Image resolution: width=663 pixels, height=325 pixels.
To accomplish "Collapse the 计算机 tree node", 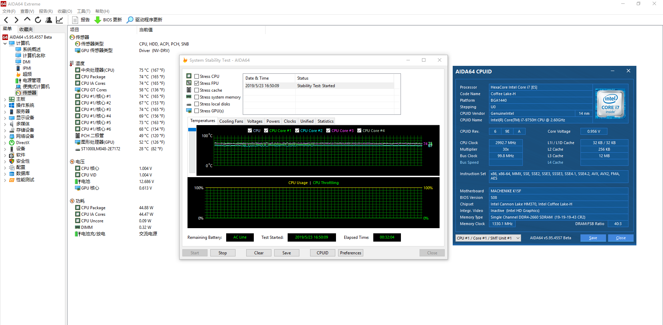I will coord(5,43).
